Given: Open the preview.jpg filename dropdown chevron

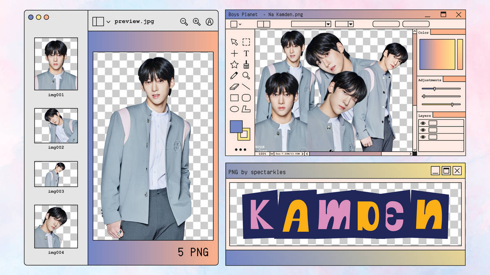Looking at the screenshot, I should click(108, 21).
